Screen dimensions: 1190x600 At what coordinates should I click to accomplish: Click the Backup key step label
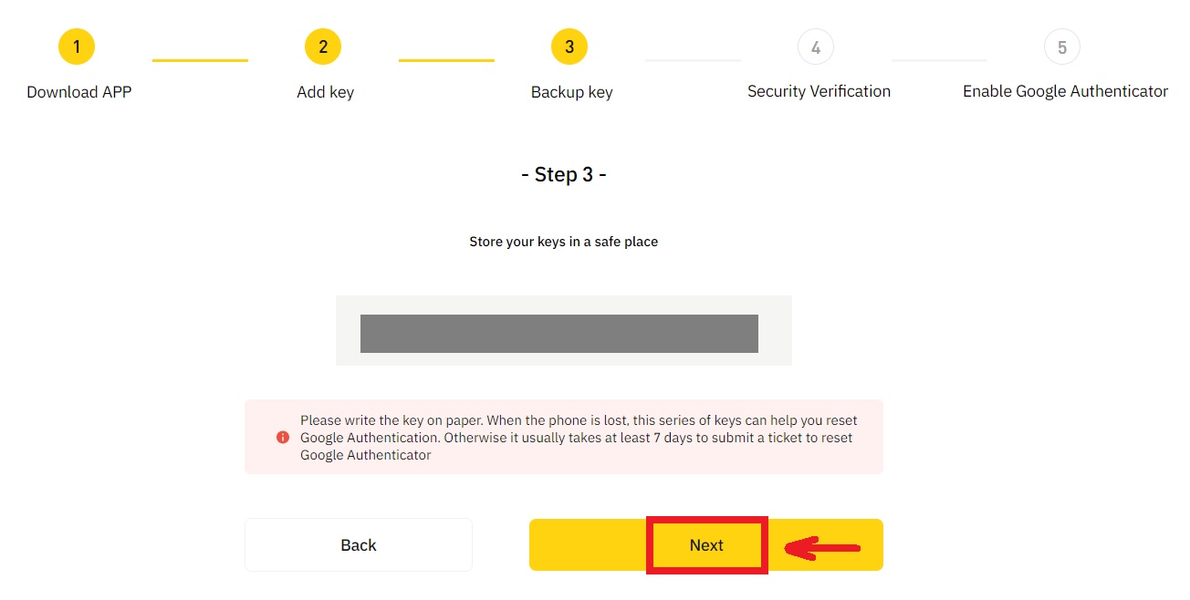coord(571,91)
